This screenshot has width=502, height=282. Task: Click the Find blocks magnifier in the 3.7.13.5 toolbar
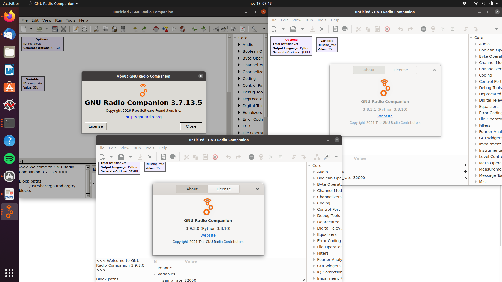(x=254, y=29)
